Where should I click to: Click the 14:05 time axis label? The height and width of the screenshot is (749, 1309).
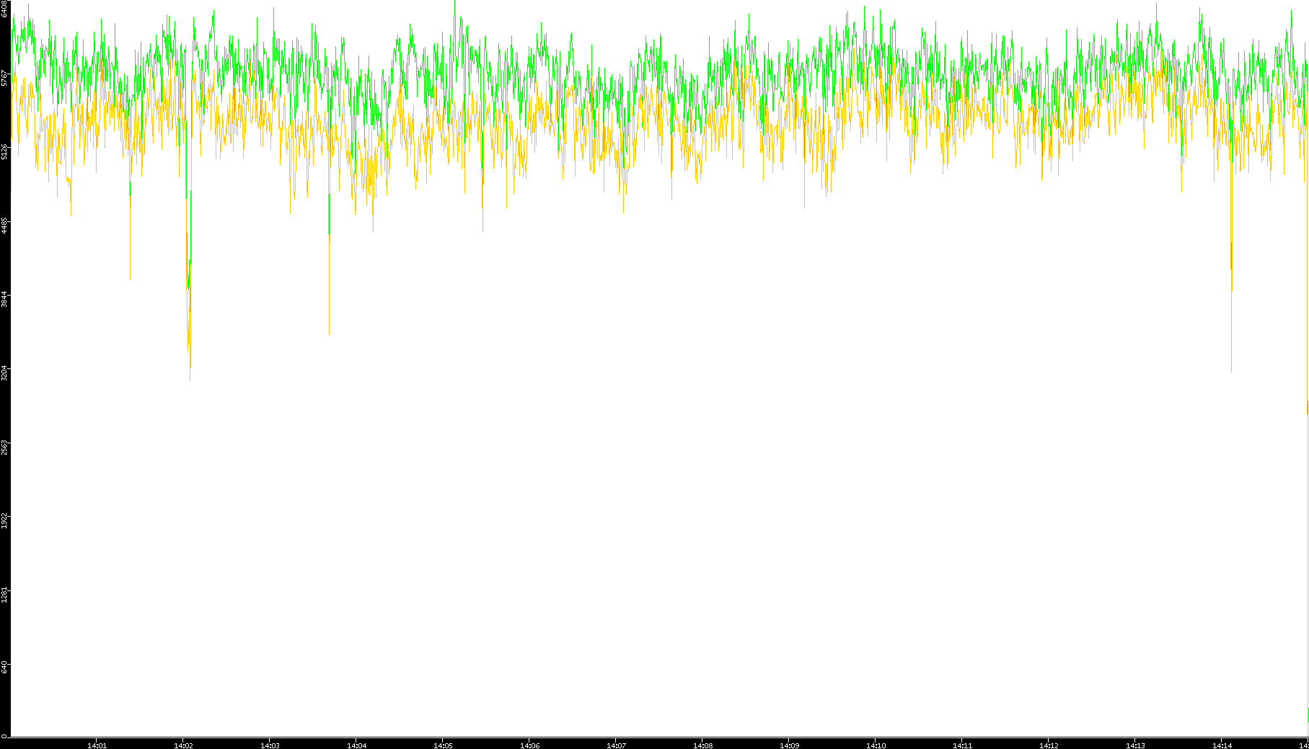pyautogui.click(x=443, y=745)
